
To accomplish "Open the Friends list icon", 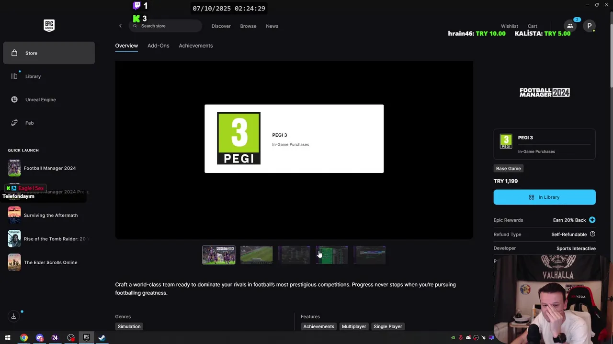I will pos(570,26).
